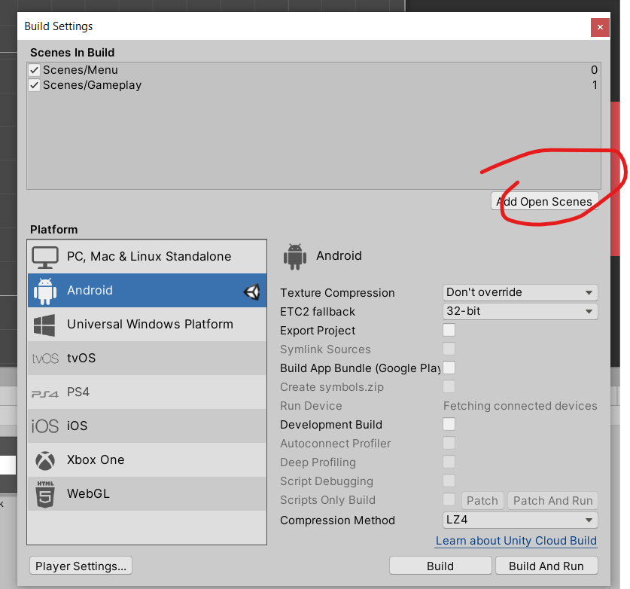Click the Texture Compression label
The height and width of the screenshot is (589, 630).
[337, 293]
